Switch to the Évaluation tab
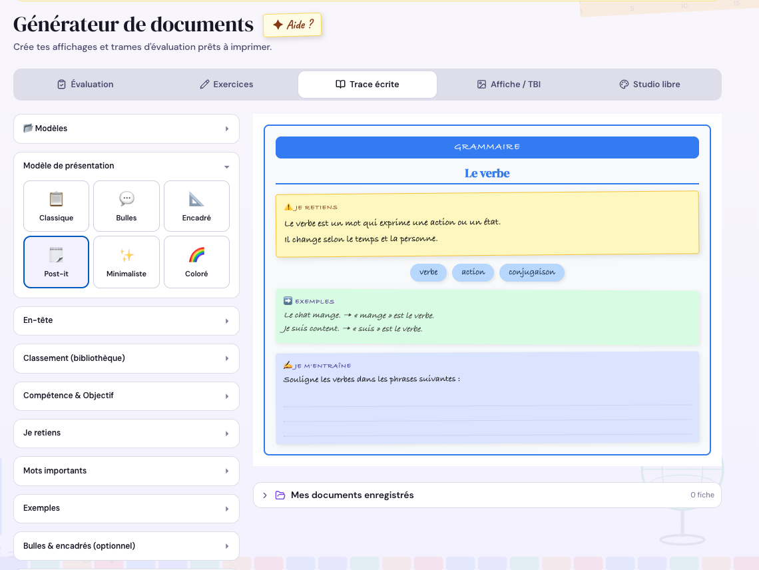 (x=85, y=85)
